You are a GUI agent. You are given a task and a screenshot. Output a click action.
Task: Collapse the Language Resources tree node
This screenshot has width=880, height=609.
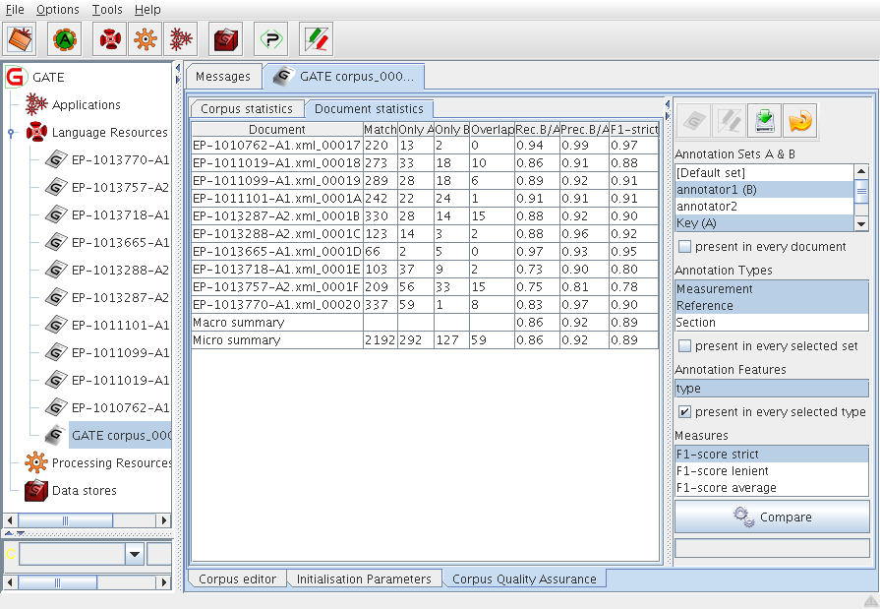point(10,133)
